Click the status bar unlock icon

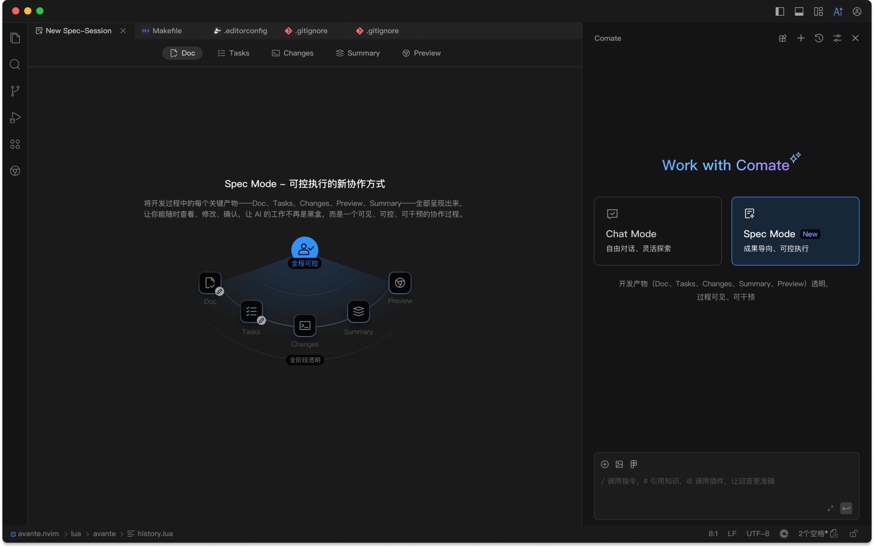pyautogui.click(x=853, y=534)
